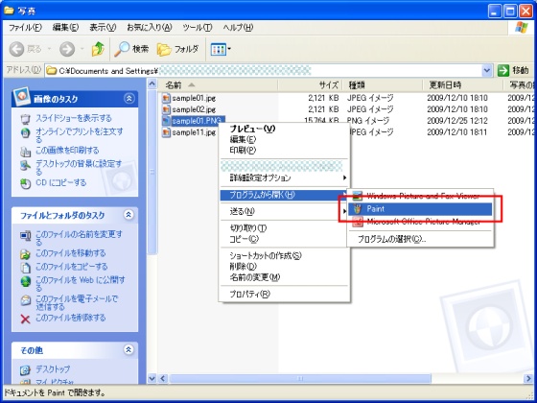Click the Paint icon in submenu
Viewport: 537px width, 403px height.
pyautogui.click(x=358, y=209)
